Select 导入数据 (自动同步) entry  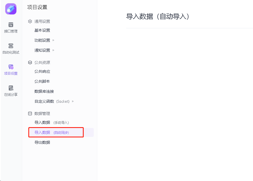point(51,132)
